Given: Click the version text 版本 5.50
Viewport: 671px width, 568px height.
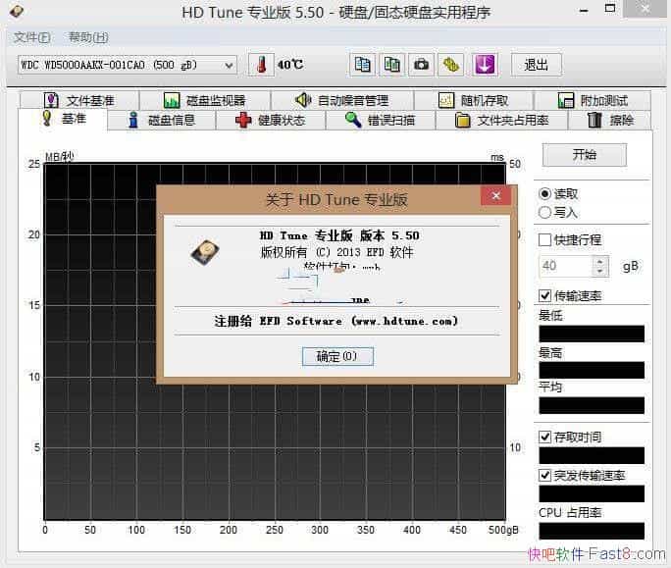Looking at the screenshot, I should [389, 235].
